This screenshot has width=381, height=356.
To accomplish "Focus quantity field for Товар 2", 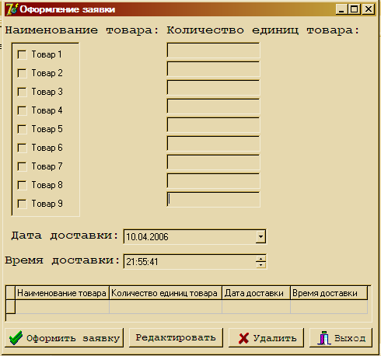I will pos(213,69).
